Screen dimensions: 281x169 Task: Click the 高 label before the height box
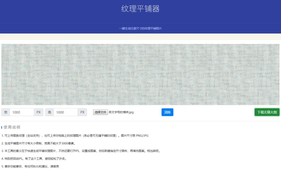click(49, 112)
